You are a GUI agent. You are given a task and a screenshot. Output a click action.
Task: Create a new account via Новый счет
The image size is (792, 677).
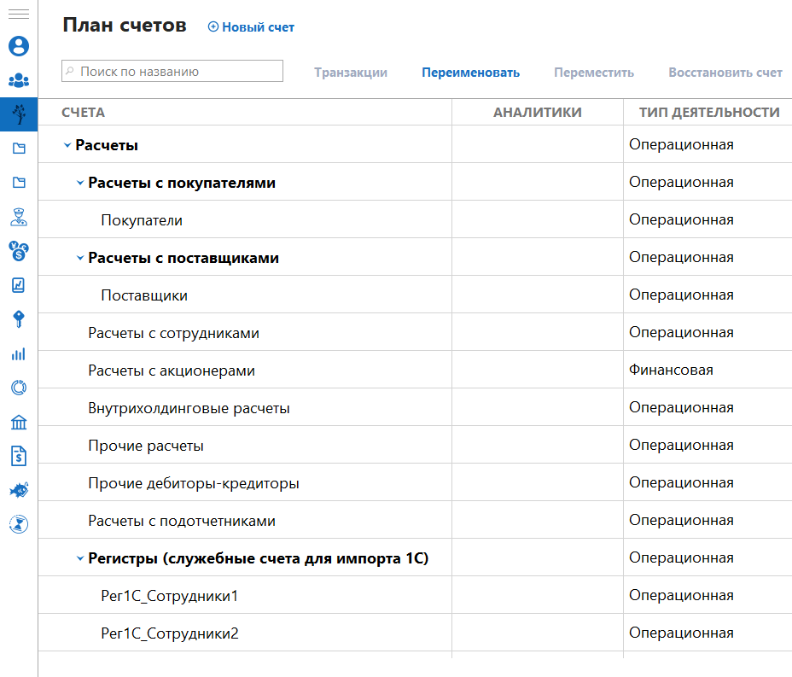pyautogui.click(x=252, y=27)
